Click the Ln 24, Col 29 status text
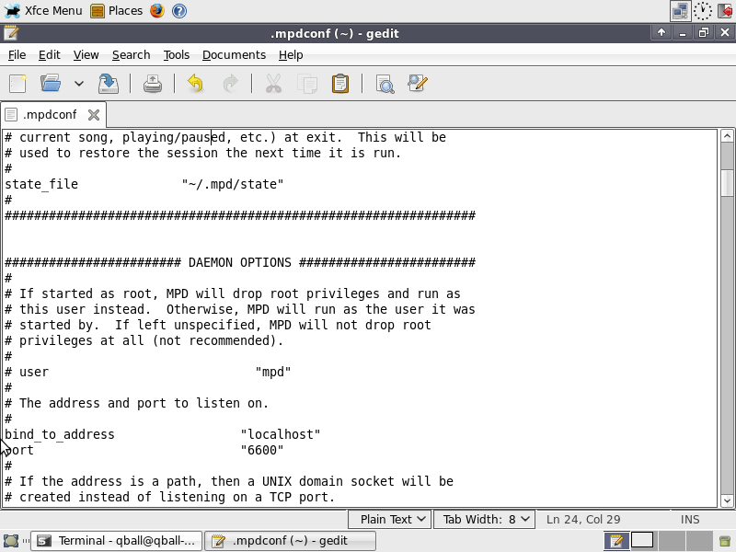Screen dimensions: 736x552 (583, 519)
